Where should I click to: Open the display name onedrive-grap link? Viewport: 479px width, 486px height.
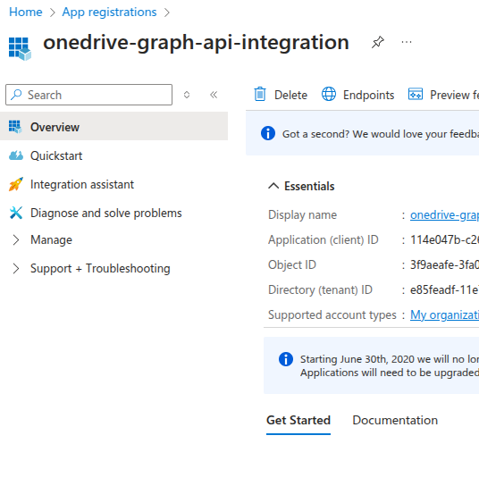click(444, 214)
